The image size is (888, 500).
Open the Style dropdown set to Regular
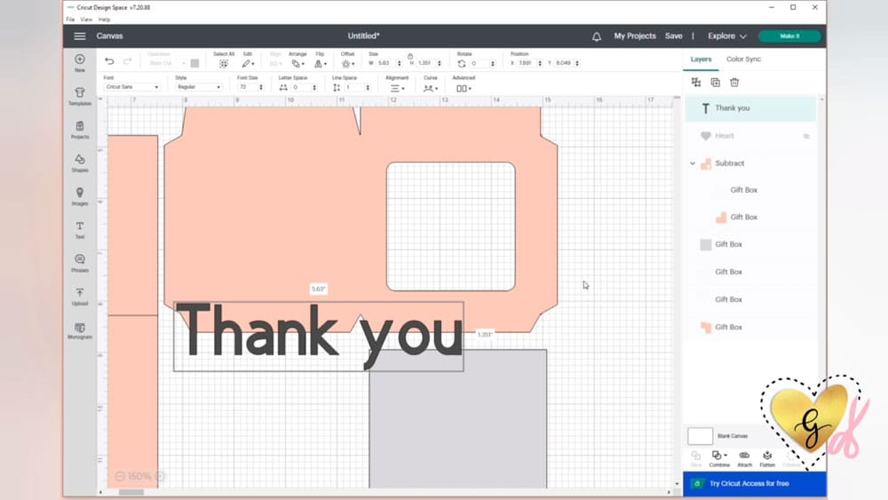(198, 87)
